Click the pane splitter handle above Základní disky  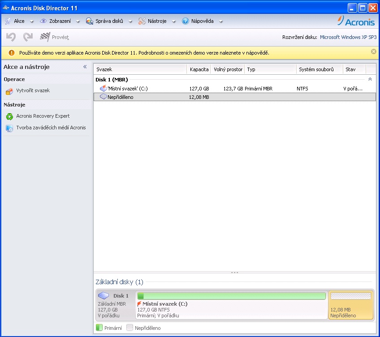pos(235,273)
